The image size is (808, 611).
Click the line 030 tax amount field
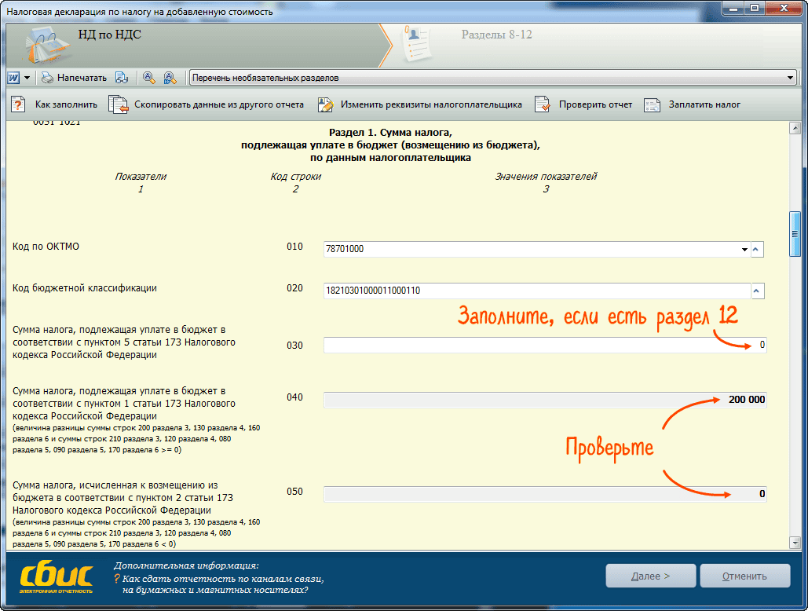(x=544, y=346)
